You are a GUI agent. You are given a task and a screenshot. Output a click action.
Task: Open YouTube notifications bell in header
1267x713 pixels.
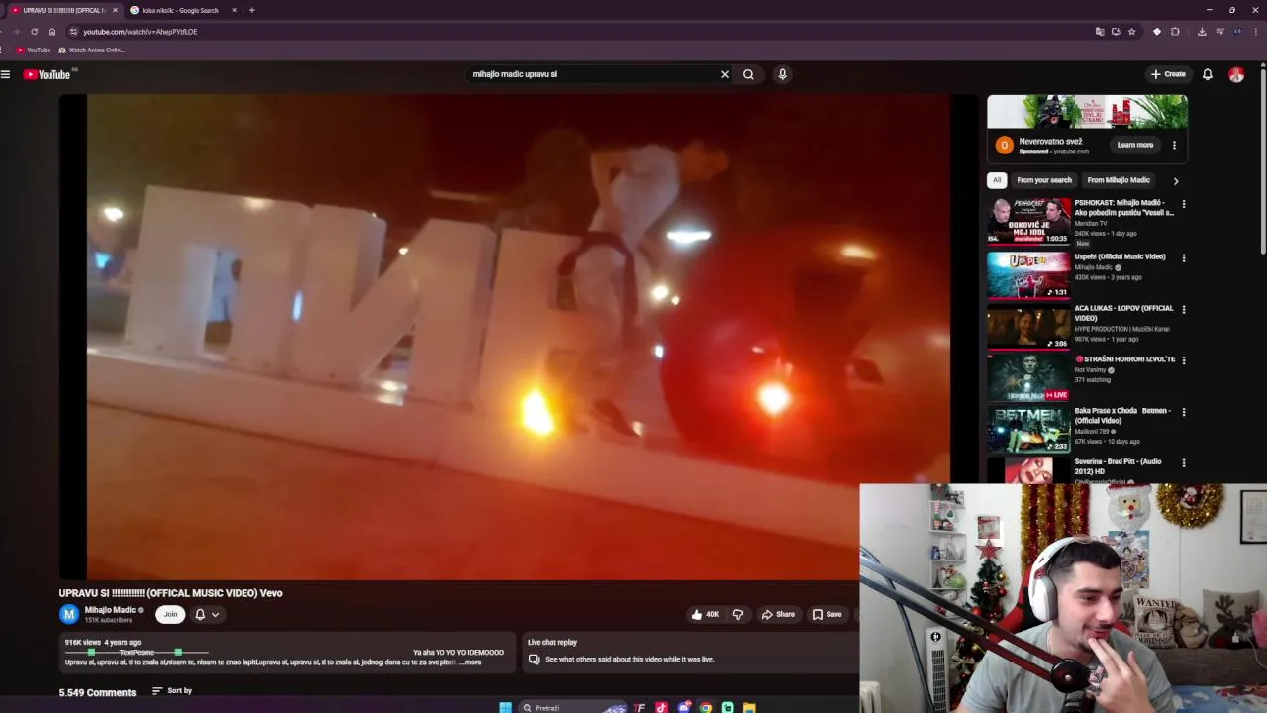1208,74
